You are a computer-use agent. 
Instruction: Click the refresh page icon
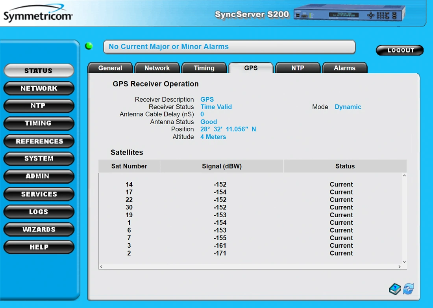pos(408,289)
